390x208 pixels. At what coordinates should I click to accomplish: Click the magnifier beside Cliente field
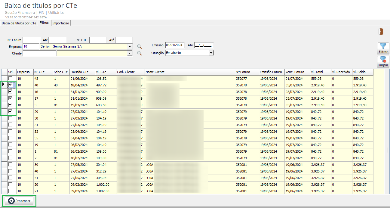[x=139, y=53]
